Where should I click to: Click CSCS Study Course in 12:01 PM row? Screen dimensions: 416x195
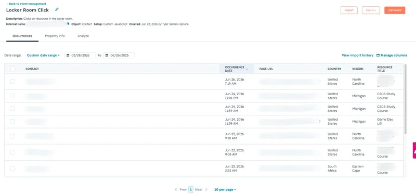(x=386, y=96)
